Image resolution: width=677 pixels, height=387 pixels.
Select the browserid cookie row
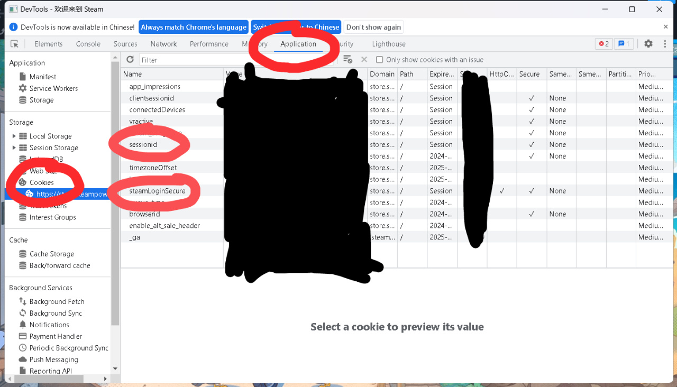tap(397, 214)
